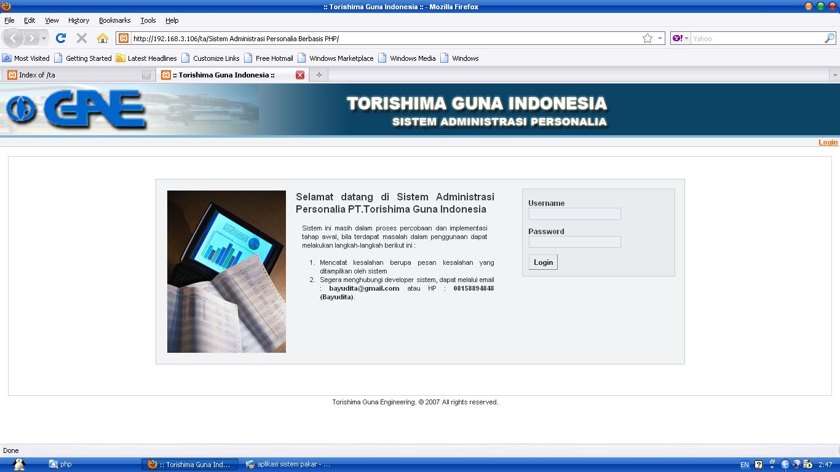This screenshot has width=840, height=472.
Task: Click the search magnifier icon
Action: click(x=829, y=38)
